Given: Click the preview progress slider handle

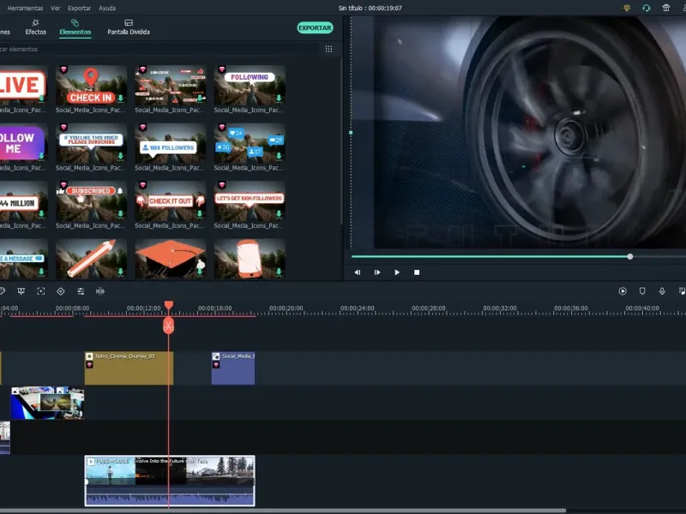Looking at the screenshot, I should 630,256.
